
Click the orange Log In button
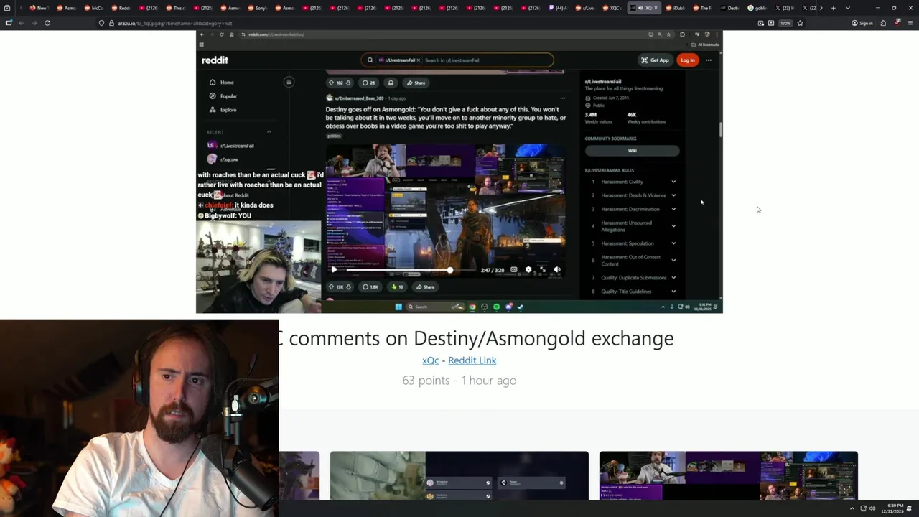pos(688,60)
